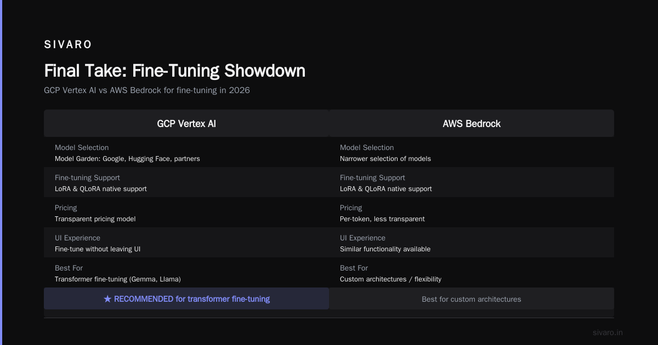The width and height of the screenshot is (658, 345).
Task: Click the AWS Pricing row label
Action: tap(351, 208)
